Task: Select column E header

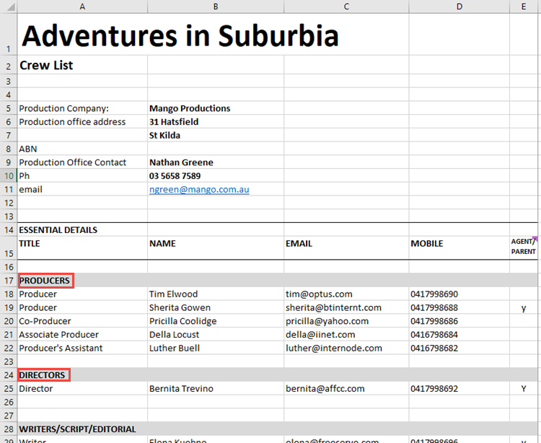Action: click(x=524, y=6)
